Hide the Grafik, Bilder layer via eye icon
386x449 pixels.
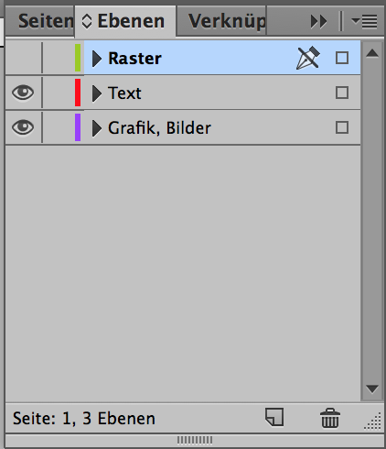[x=23, y=127]
